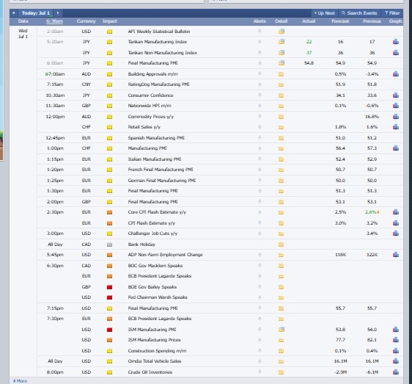The width and height of the screenshot is (412, 384).
Task: Open graph for Core CPI Flash Estimate
Action: (396, 212)
